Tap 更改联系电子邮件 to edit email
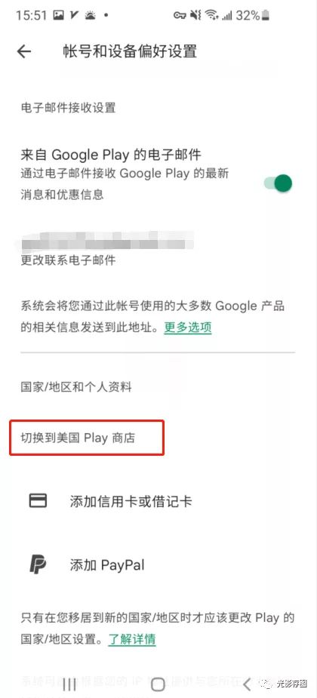The width and height of the screenshot is (317, 698). tap(68, 260)
